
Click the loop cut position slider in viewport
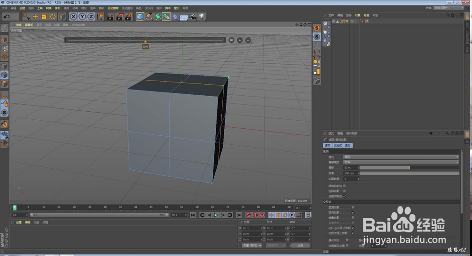tap(145, 40)
